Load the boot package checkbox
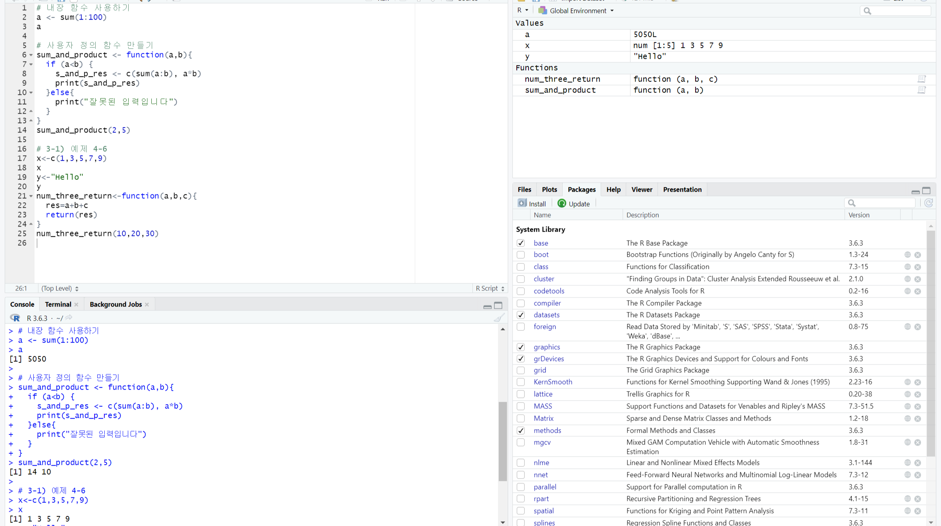Screen dimensions: 941x526 521,255
